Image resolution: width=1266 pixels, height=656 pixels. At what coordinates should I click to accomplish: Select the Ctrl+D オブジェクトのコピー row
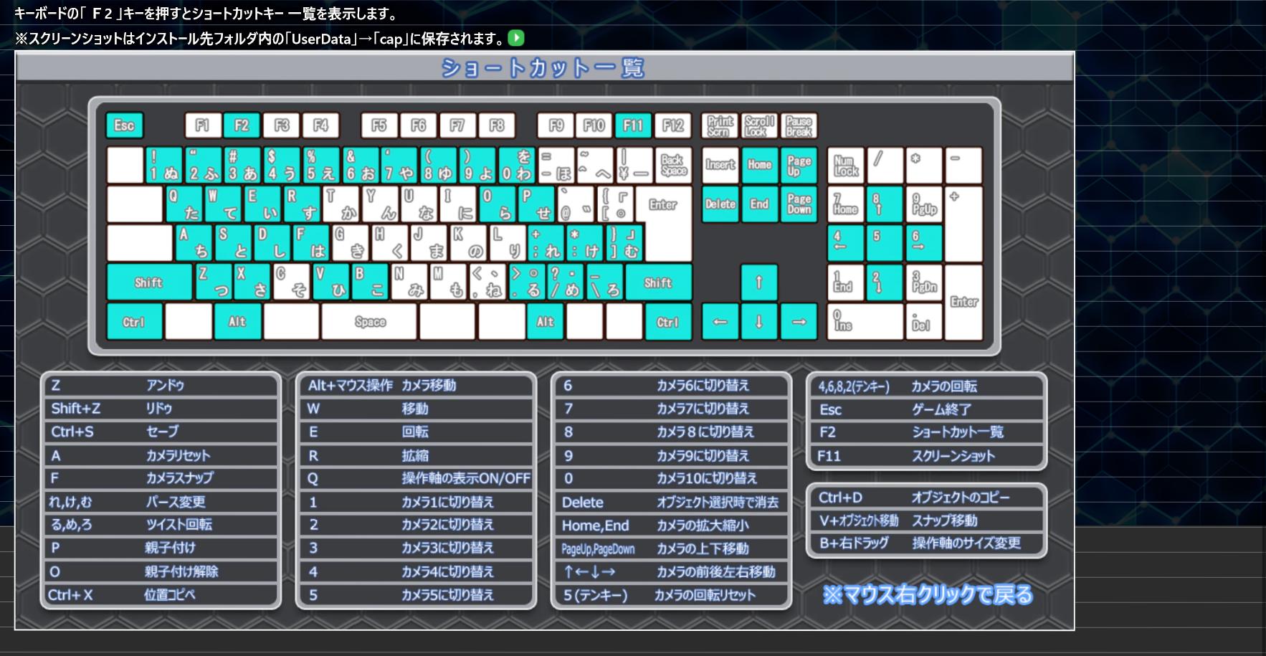pos(926,498)
